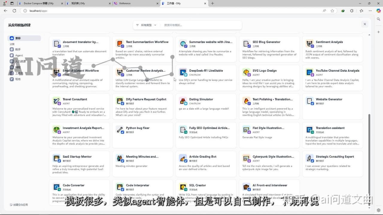Add this page to favorites
The height and width of the screenshot is (215, 383).
332,11
